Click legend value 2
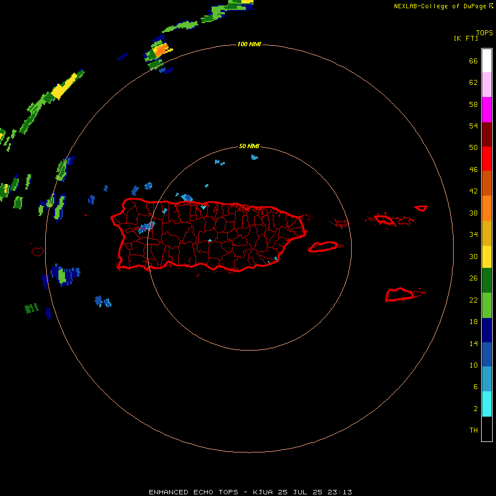The height and width of the screenshot is (496, 496). 476,409
